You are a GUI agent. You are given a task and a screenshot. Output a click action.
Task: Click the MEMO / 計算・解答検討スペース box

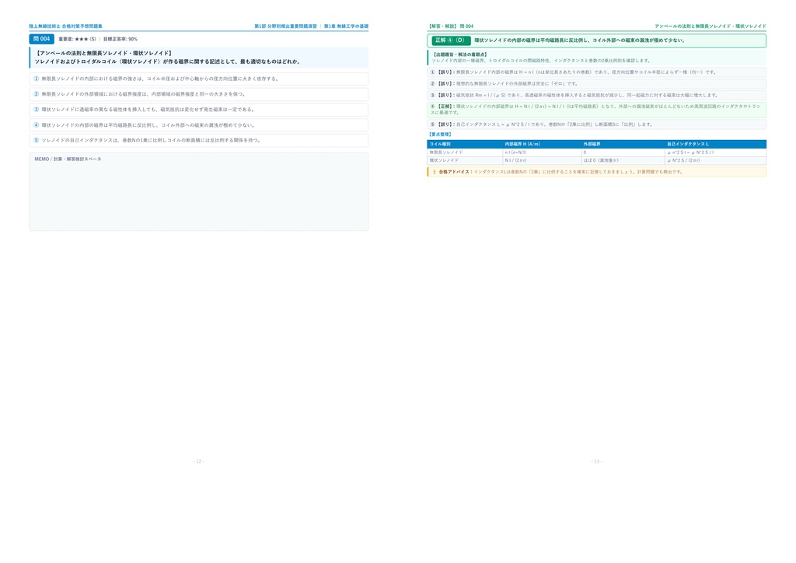point(198,192)
